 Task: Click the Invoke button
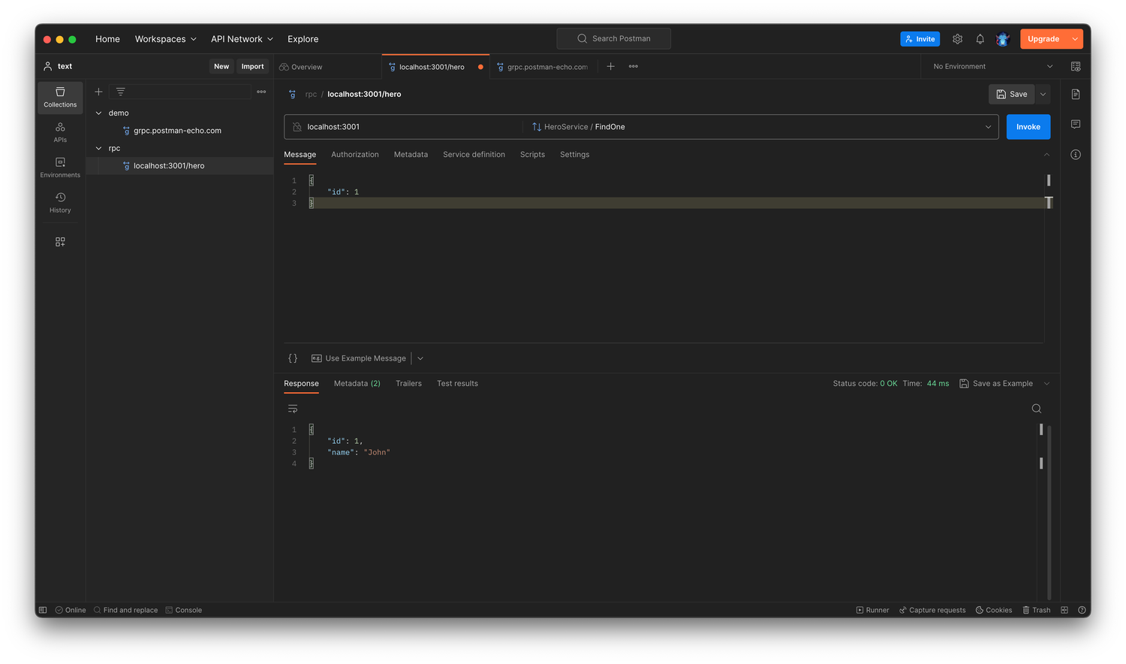(1028, 127)
